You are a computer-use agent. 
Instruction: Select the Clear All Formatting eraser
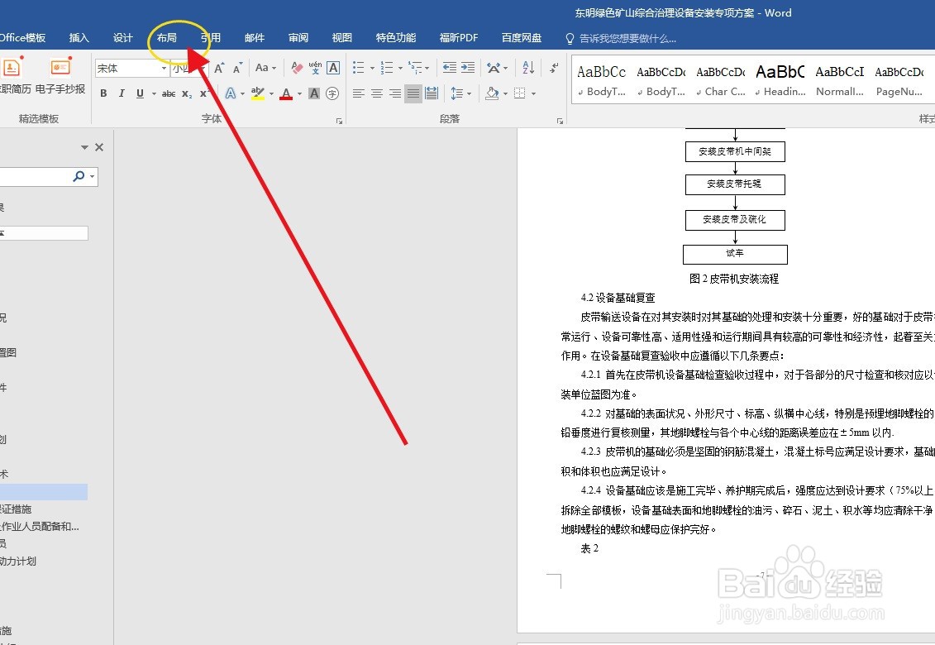[296, 66]
